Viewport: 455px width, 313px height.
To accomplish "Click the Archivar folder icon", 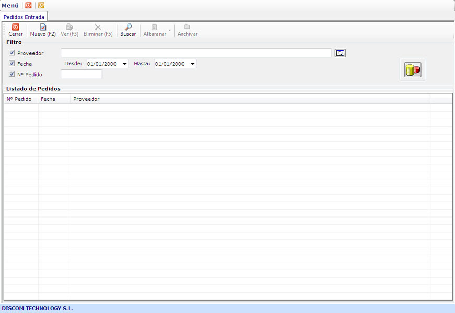I will click(187, 27).
